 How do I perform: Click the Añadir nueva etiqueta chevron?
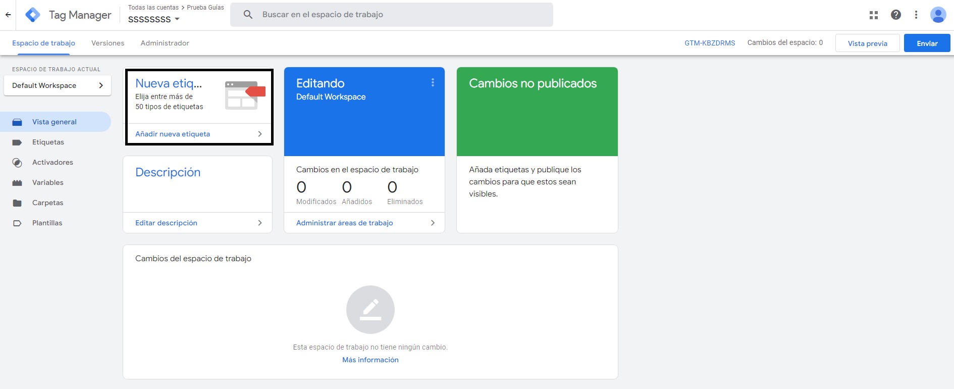260,134
